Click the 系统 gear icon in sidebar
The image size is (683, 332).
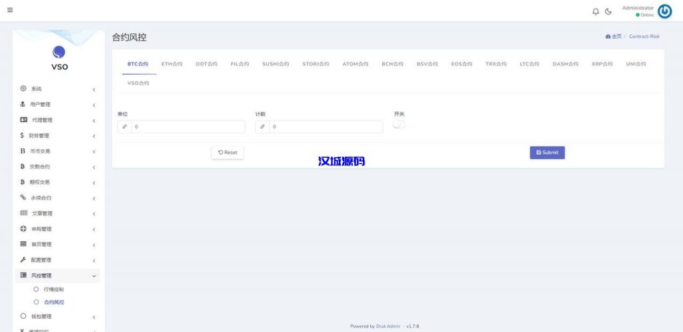pyautogui.click(x=23, y=89)
